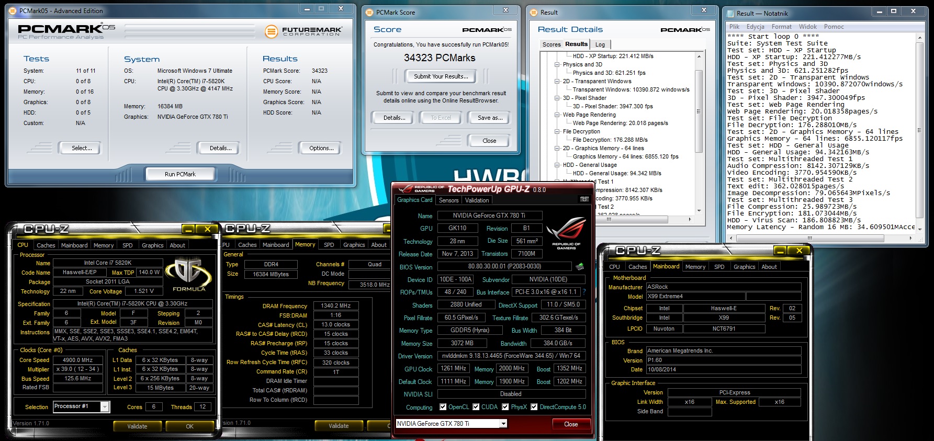Screen dimensions: 934x441
Task: Open the Caches tab in the CPU-Z CPU window
Action: (x=46, y=245)
